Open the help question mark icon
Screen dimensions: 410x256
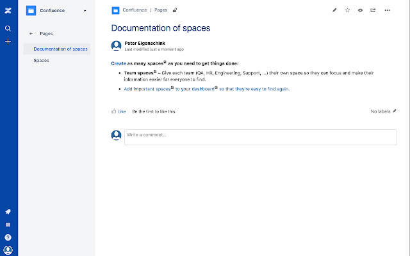pos(8,237)
